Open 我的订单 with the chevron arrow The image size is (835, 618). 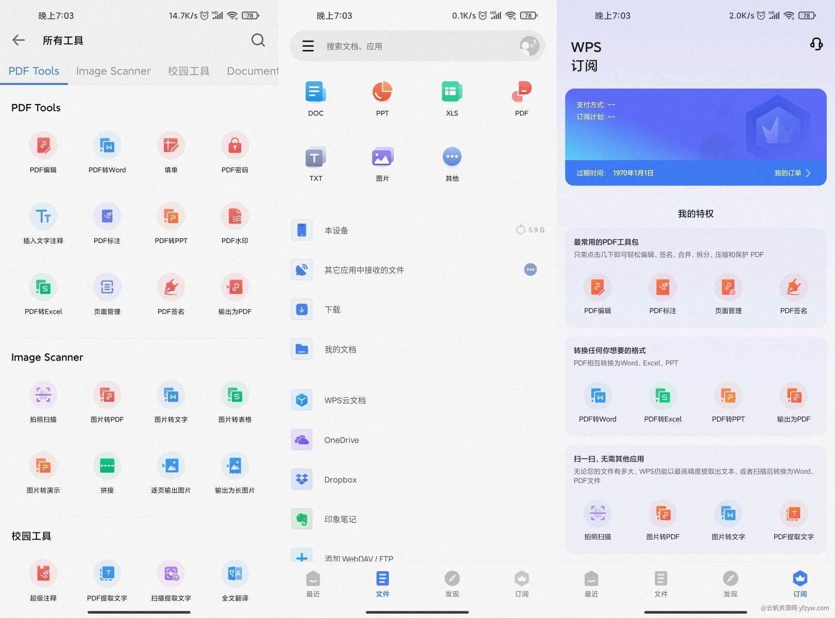point(793,173)
